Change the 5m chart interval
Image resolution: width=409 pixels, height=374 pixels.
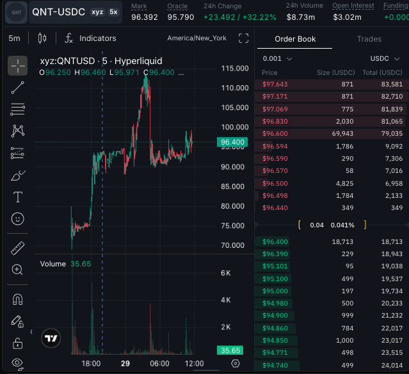pyautogui.click(x=14, y=38)
